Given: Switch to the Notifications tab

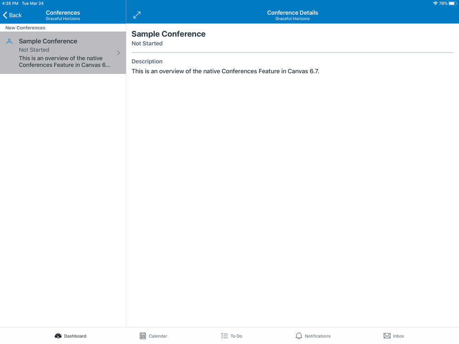Looking at the screenshot, I should click(312, 336).
